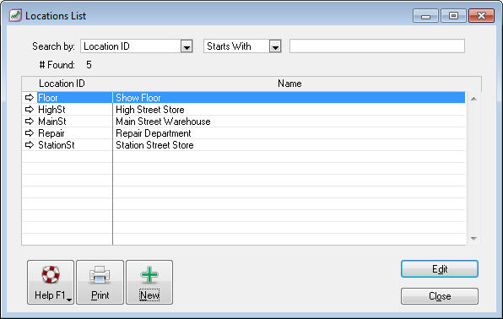503x319 pixels.
Task: Click the list scrollbar up arrow
Action: [473, 99]
